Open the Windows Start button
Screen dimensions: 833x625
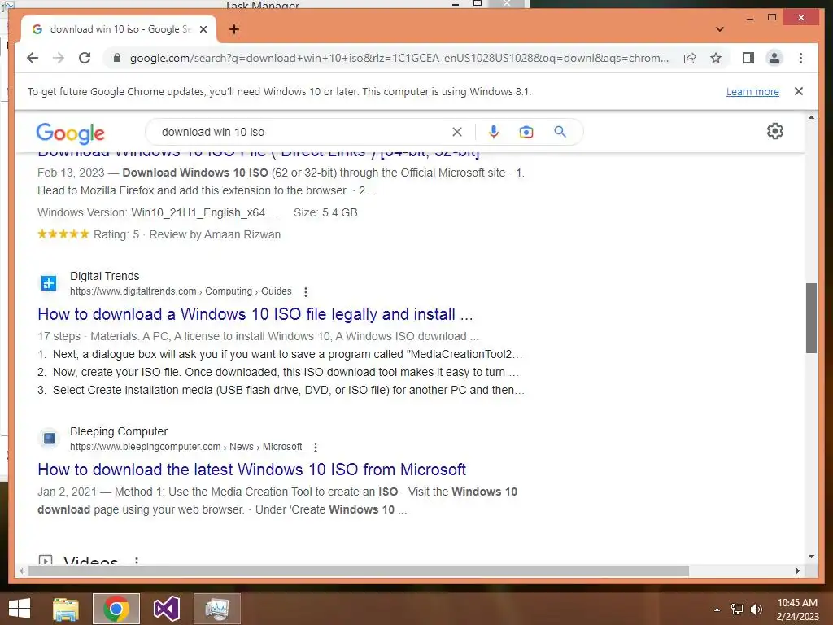20,609
